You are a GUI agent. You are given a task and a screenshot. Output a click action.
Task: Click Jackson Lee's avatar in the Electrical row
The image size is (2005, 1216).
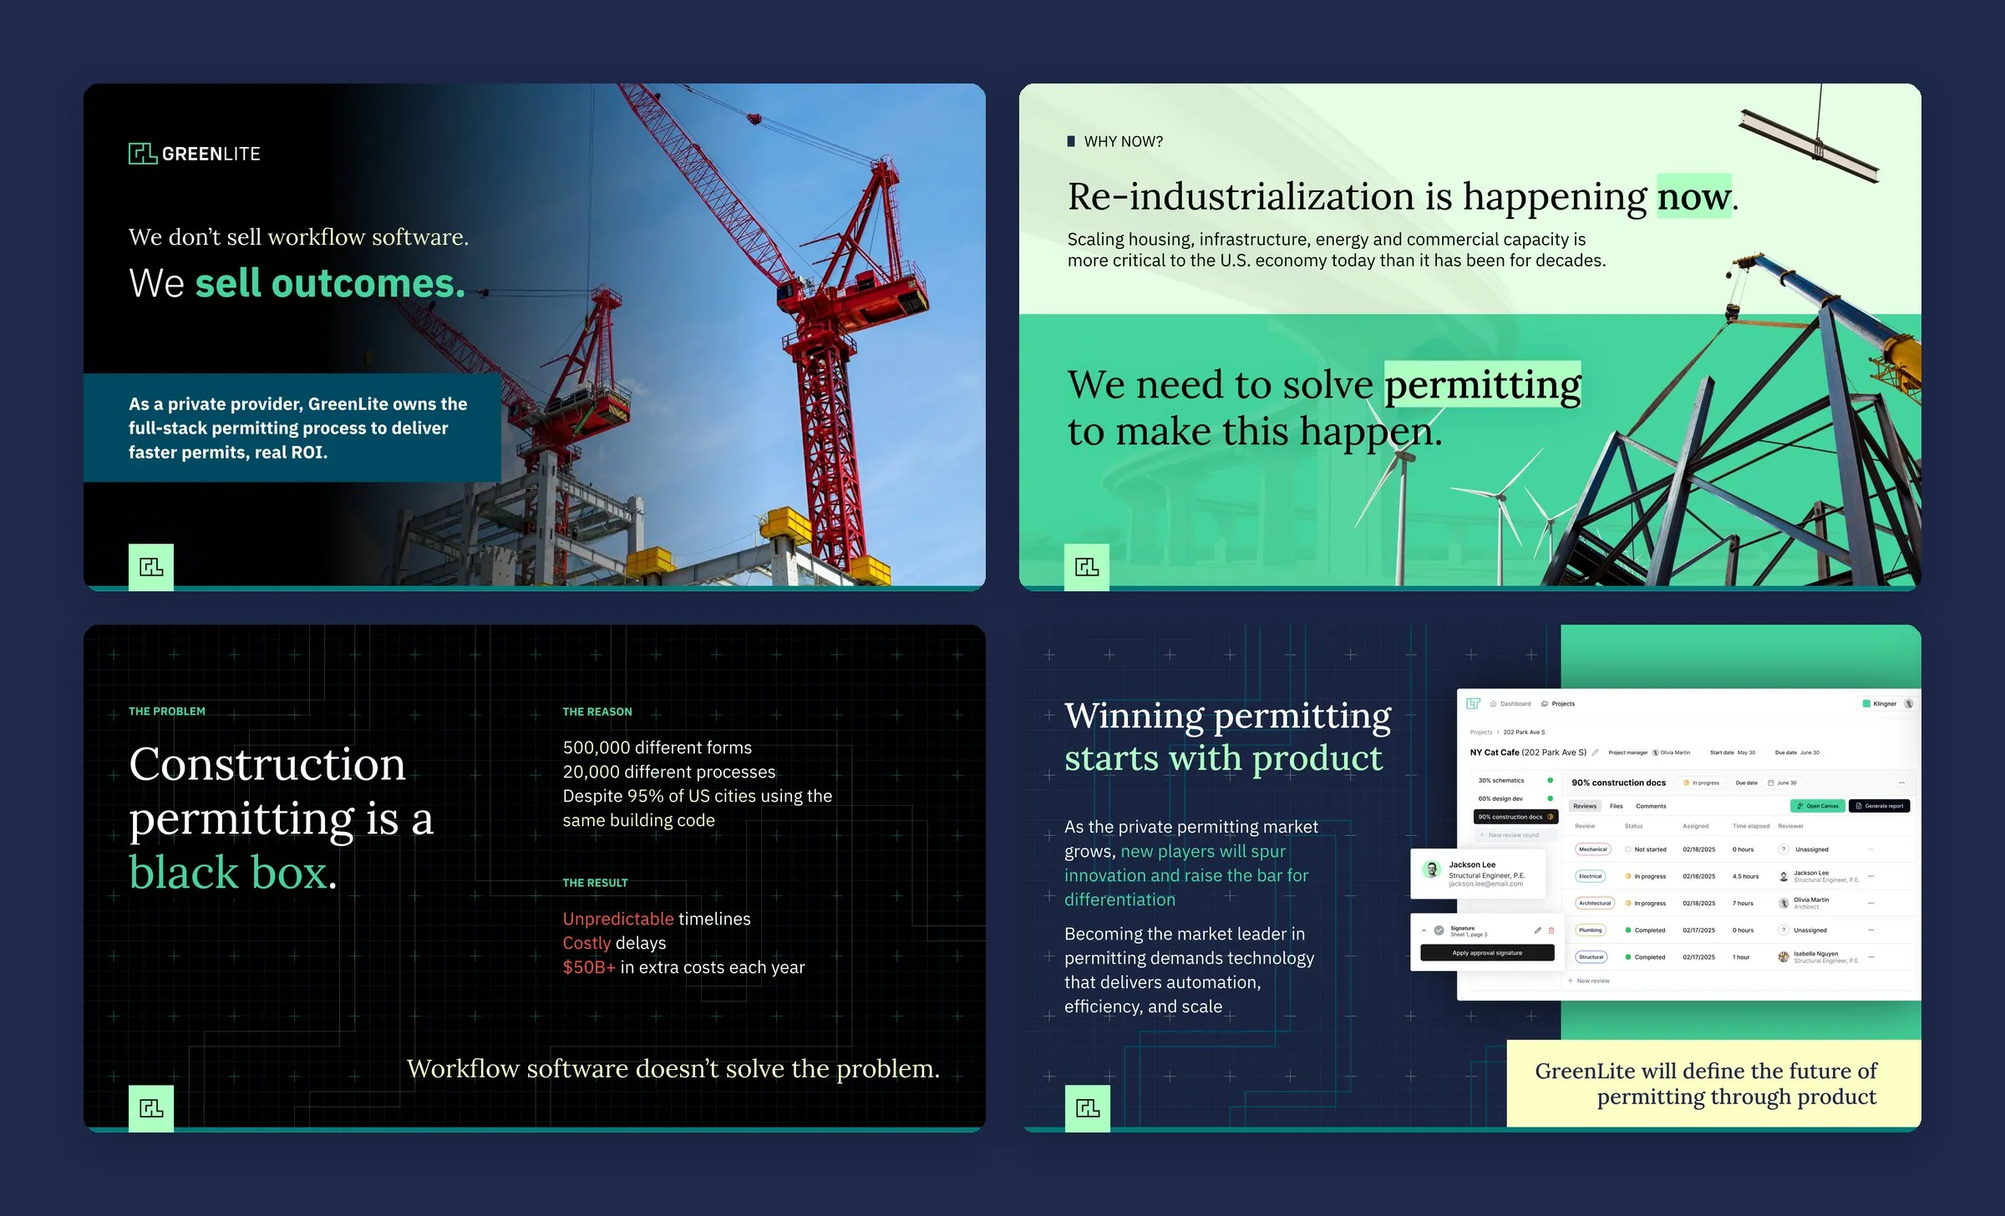click(1784, 876)
